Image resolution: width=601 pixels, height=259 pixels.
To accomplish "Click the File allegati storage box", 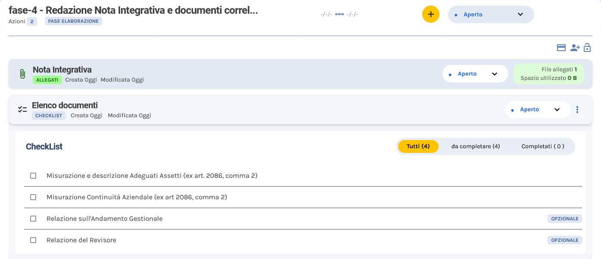I will [548, 74].
